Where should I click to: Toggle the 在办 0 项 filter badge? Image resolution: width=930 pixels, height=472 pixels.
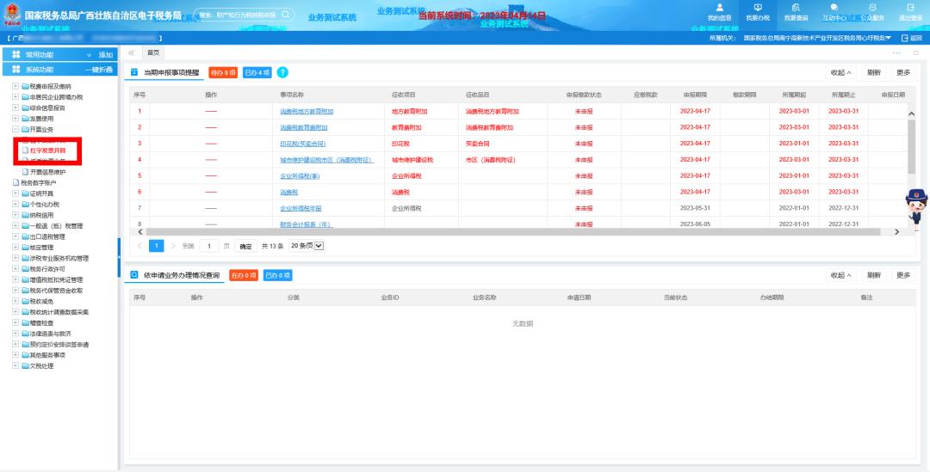click(243, 275)
